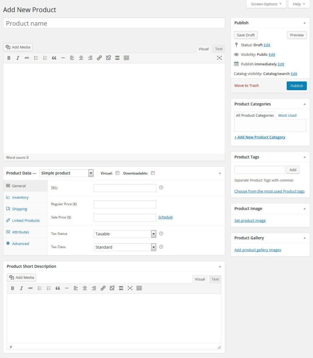Open the Simple product type dropdown
The width and height of the screenshot is (313, 358).
tap(66, 173)
